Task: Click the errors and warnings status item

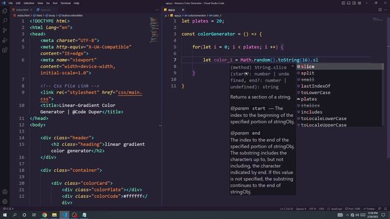Action: click(x=8, y=209)
